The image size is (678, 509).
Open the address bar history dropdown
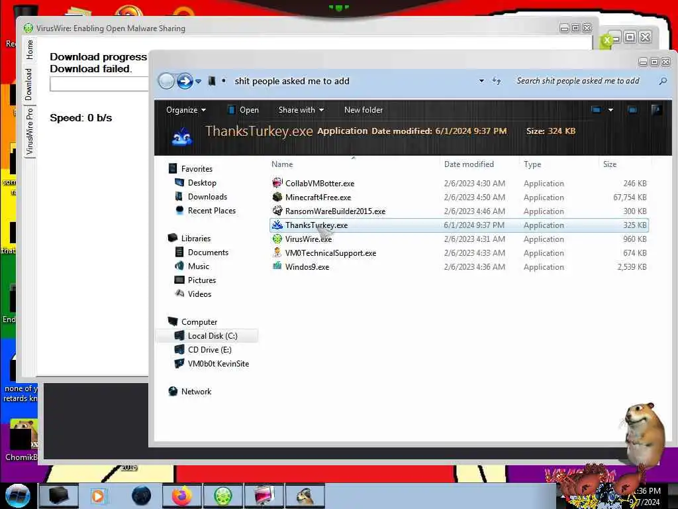[x=481, y=81]
